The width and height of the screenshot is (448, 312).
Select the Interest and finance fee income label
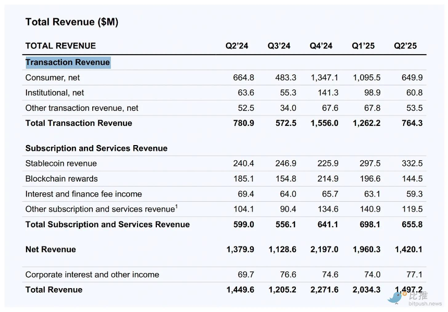pyautogui.click(x=83, y=193)
